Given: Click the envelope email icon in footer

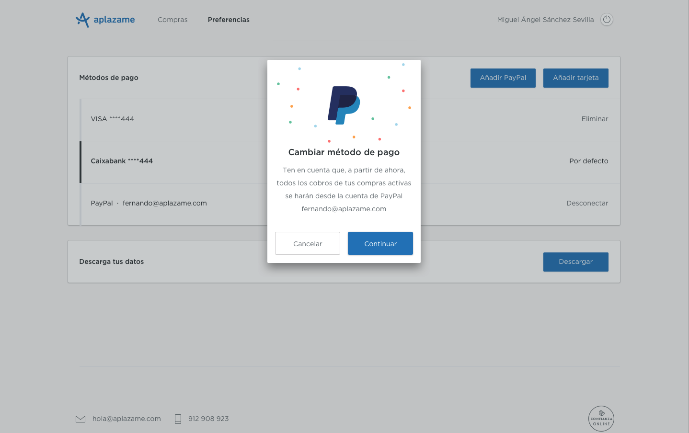Looking at the screenshot, I should (80, 419).
